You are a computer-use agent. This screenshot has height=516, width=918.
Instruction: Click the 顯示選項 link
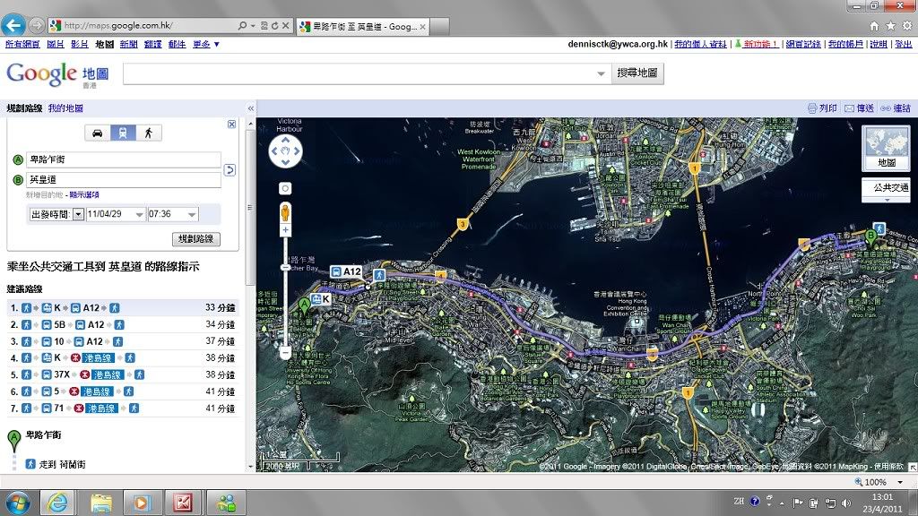pos(84,194)
